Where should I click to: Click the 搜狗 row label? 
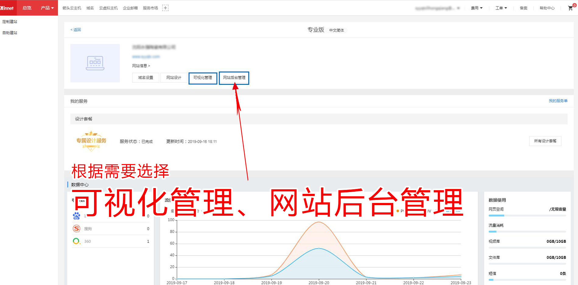coord(88,229)
